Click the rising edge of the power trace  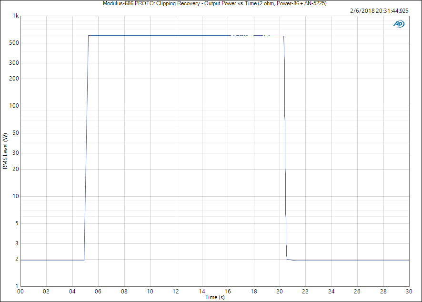(86, 148)
